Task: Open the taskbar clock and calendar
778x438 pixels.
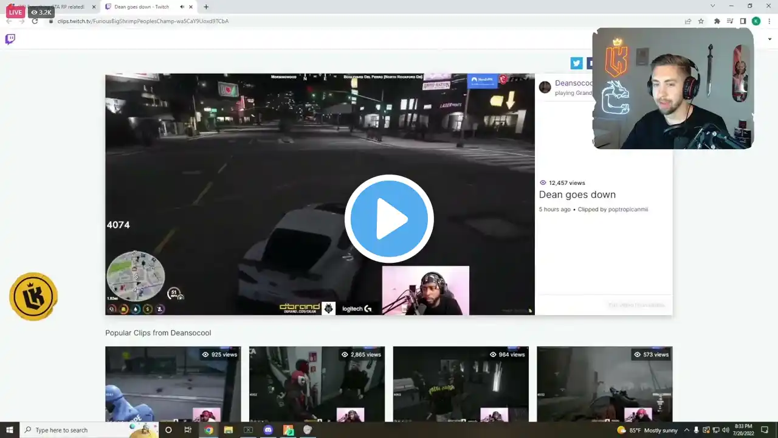Action: pos(744,430)
